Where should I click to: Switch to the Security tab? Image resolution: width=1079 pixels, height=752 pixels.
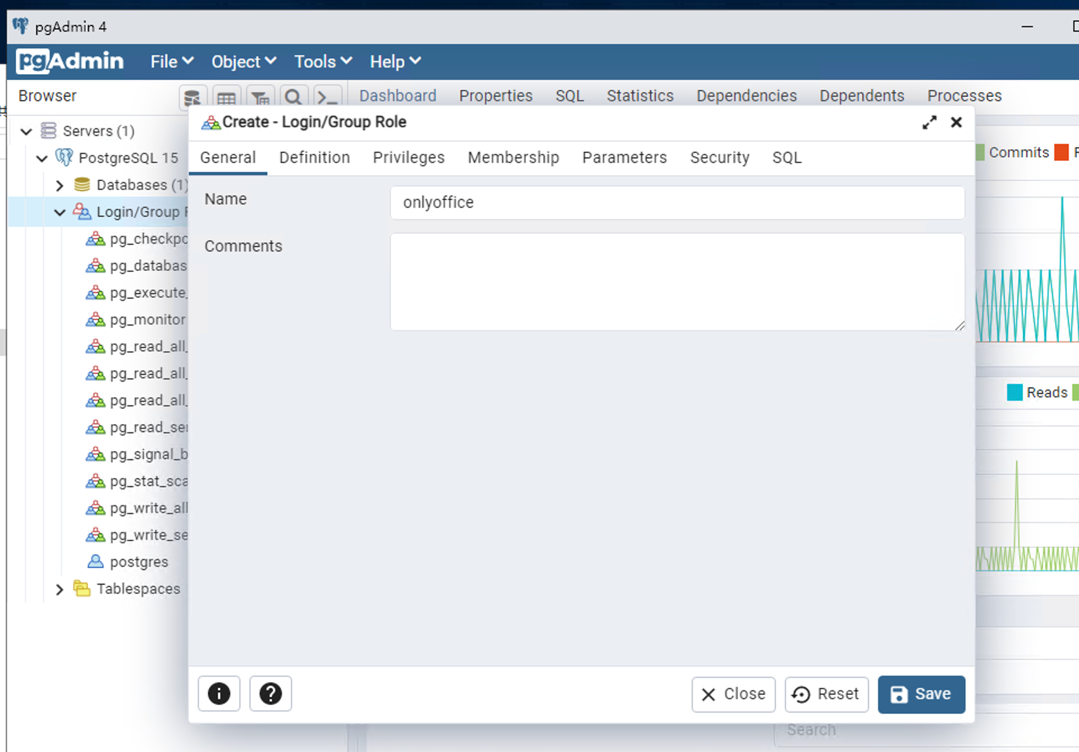[720, 158]
